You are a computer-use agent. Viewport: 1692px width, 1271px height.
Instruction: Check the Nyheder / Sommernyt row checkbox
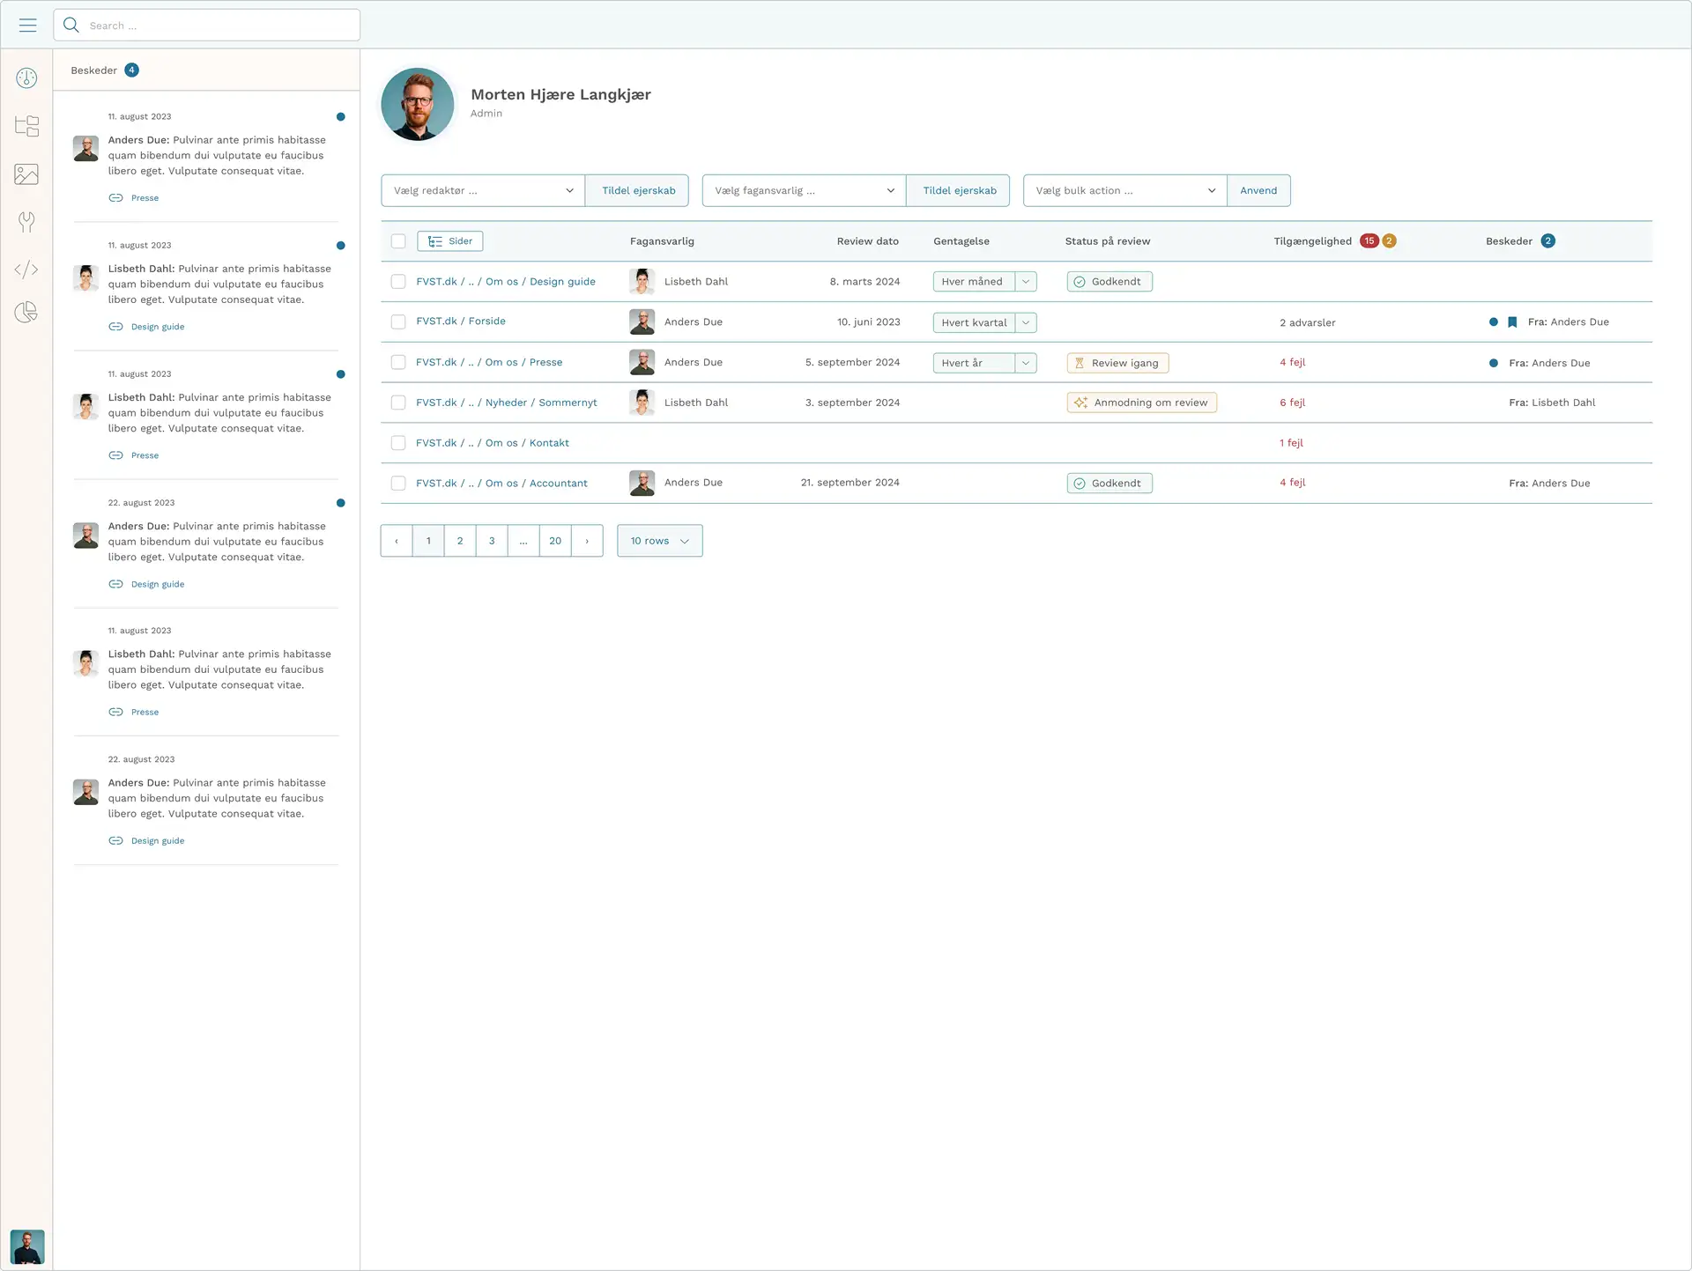tap(398, 403)
